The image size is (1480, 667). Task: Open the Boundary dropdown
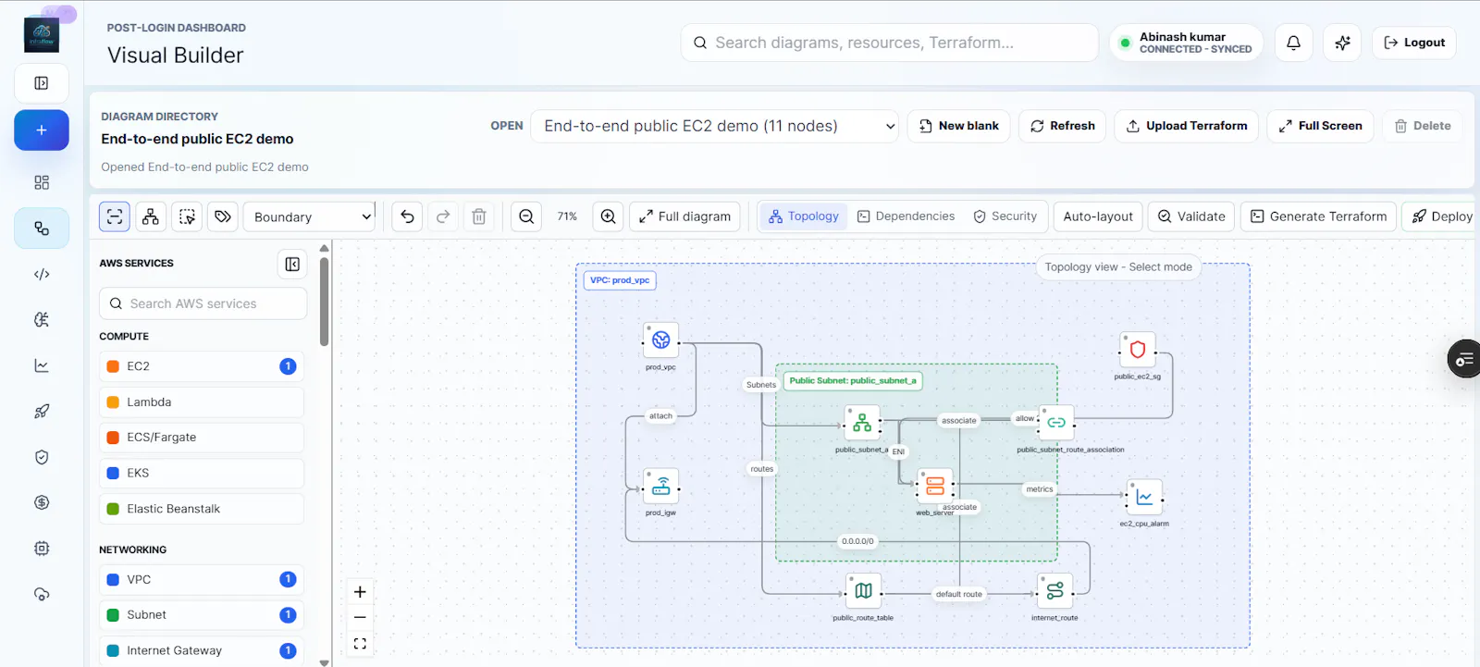pos(309,216)
